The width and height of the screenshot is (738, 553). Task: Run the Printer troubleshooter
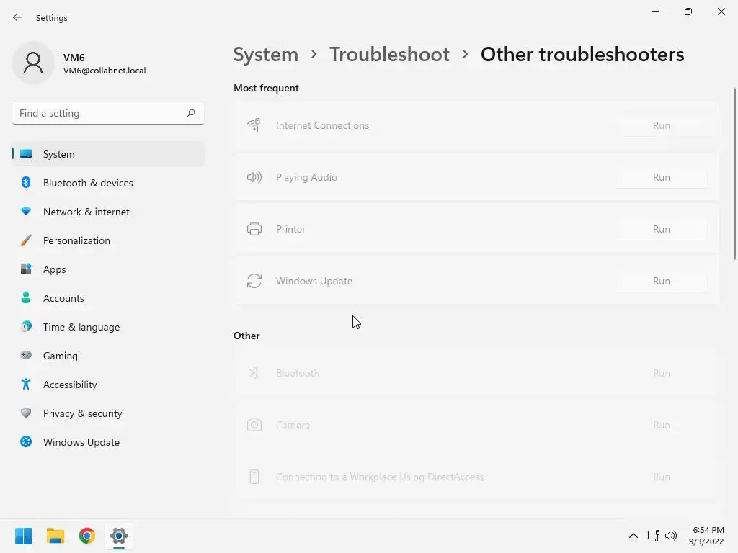[662, 229]
